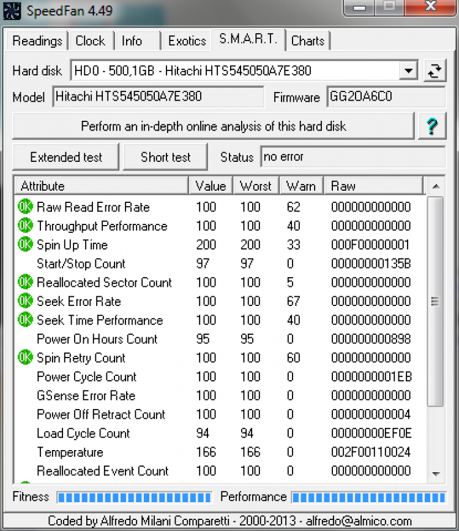Click the alfredo@almico.com credit text
Screen dimensions: 459x531
[x=359, y=521]
